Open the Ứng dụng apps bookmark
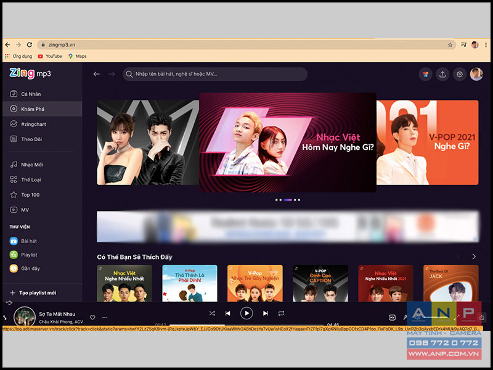The height and width of the screenshot is (370, 493). (18, 56)
